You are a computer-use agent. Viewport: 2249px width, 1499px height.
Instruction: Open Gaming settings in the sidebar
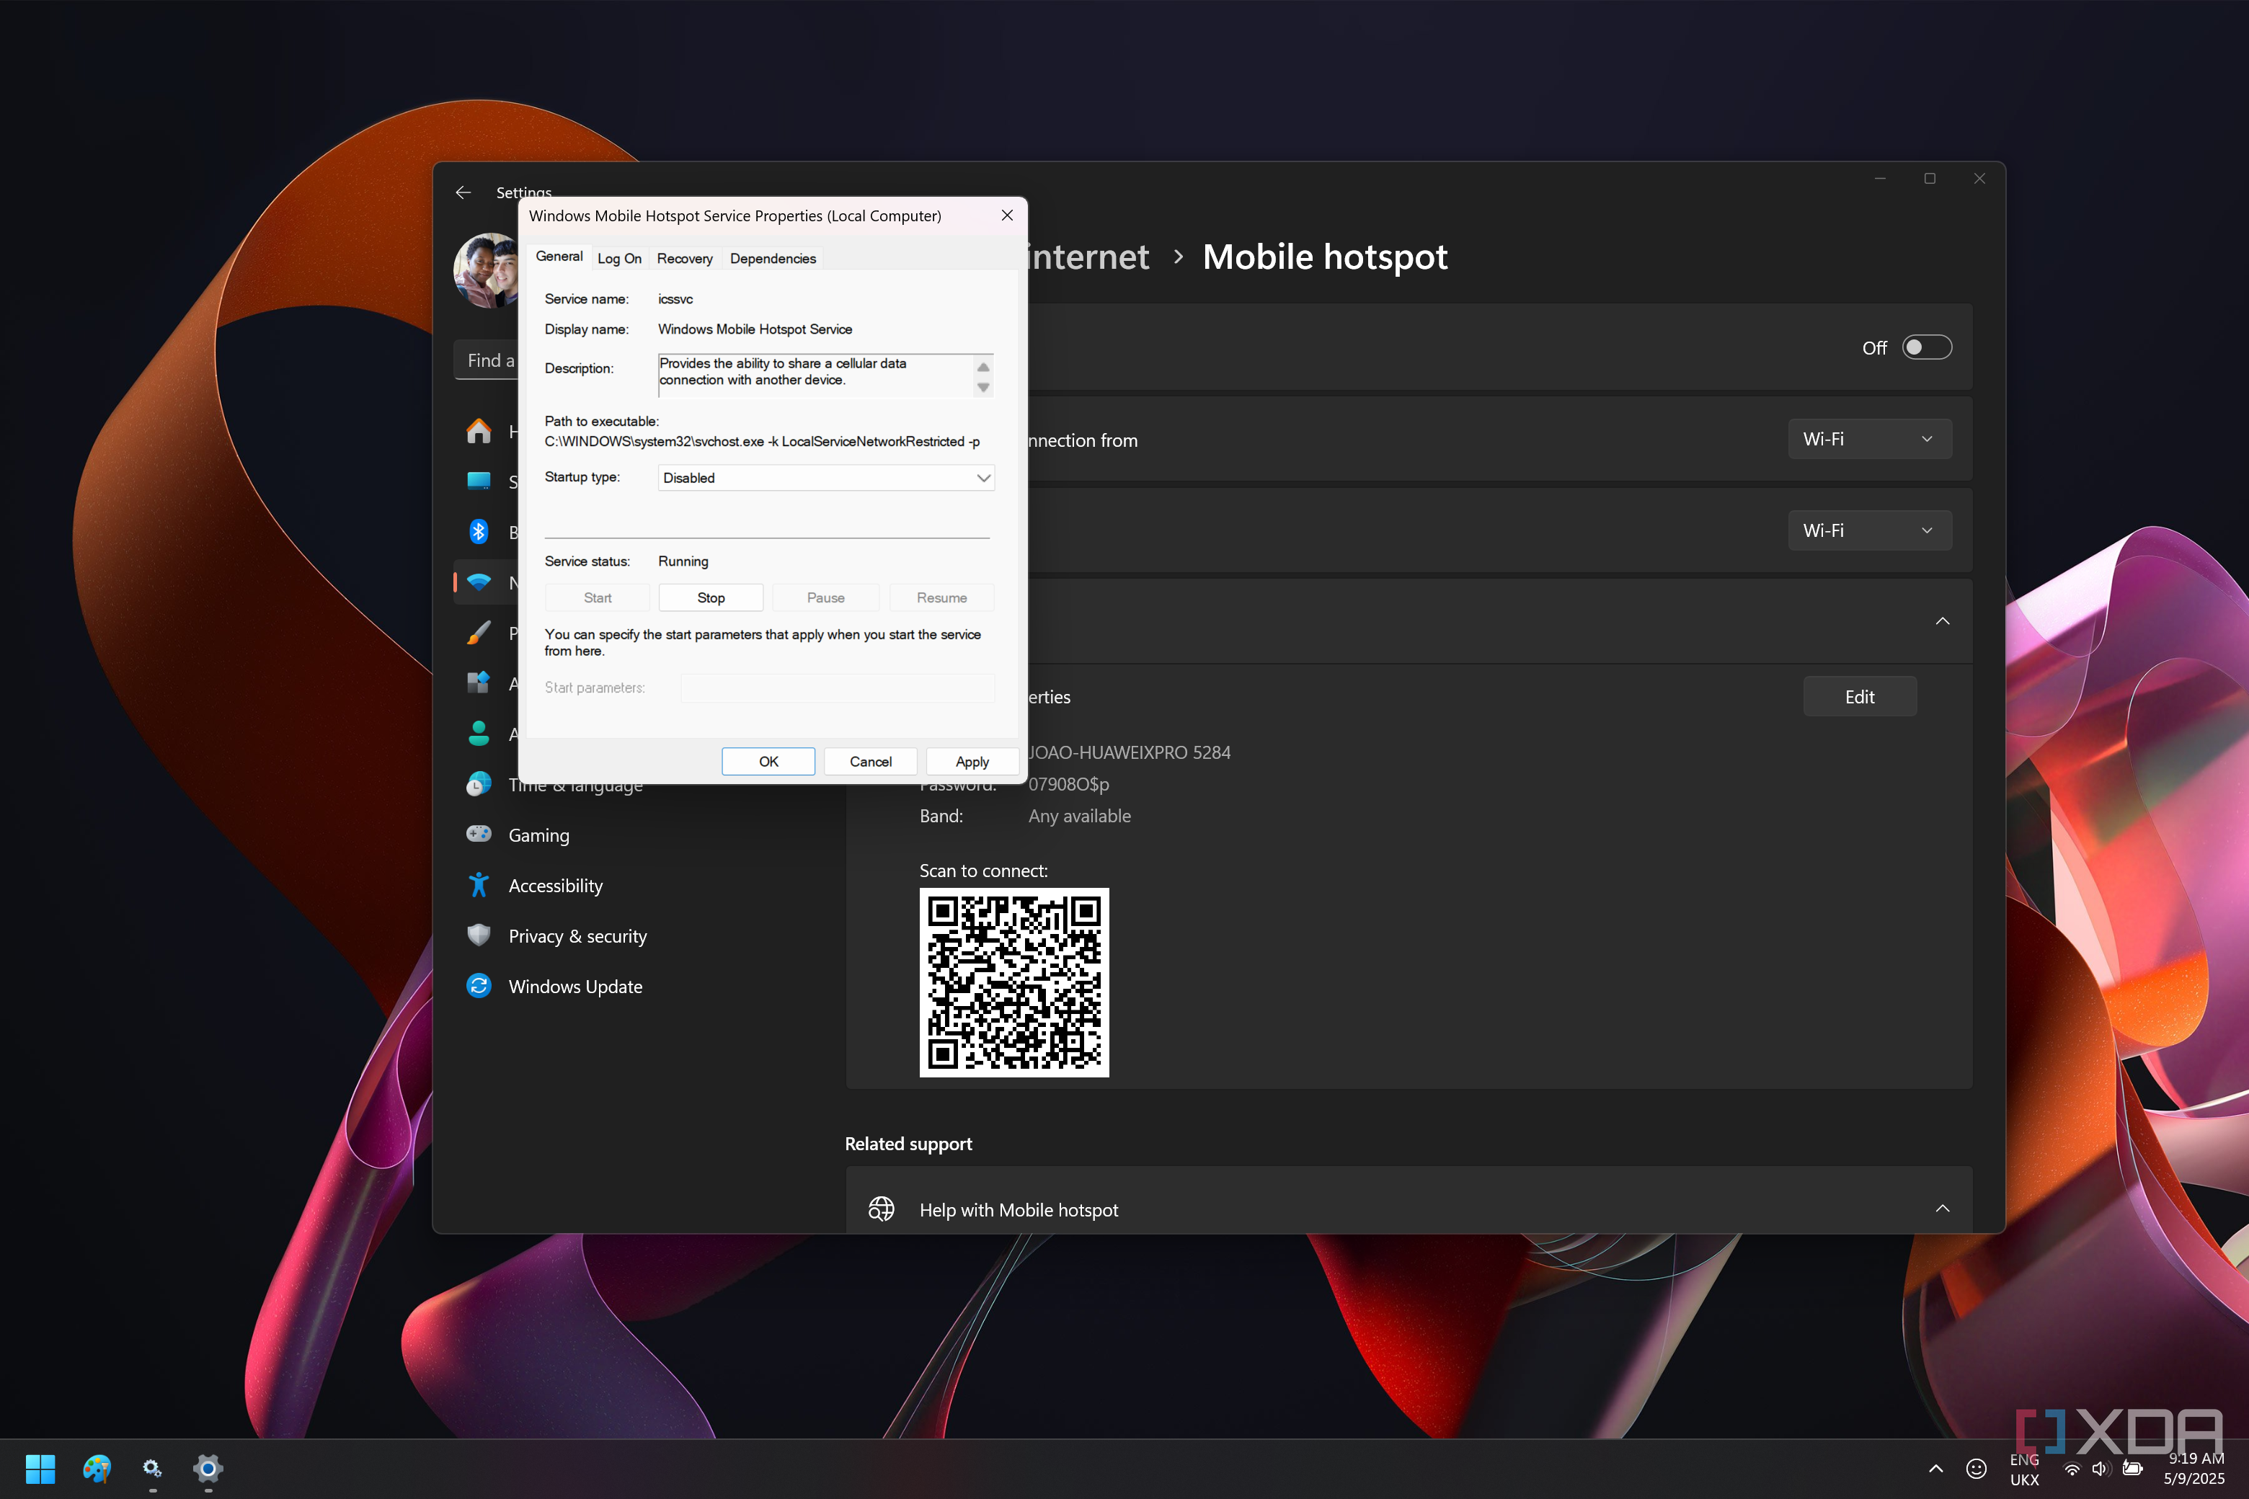pyautogui.click(x=538, y=835)
